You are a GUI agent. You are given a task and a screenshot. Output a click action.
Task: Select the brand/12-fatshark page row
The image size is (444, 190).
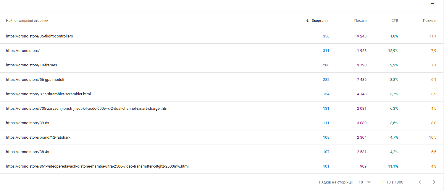click(38, 137)
